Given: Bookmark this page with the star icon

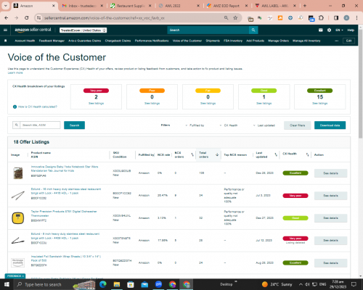Looking at the screenshot, I should pos(235,18).
